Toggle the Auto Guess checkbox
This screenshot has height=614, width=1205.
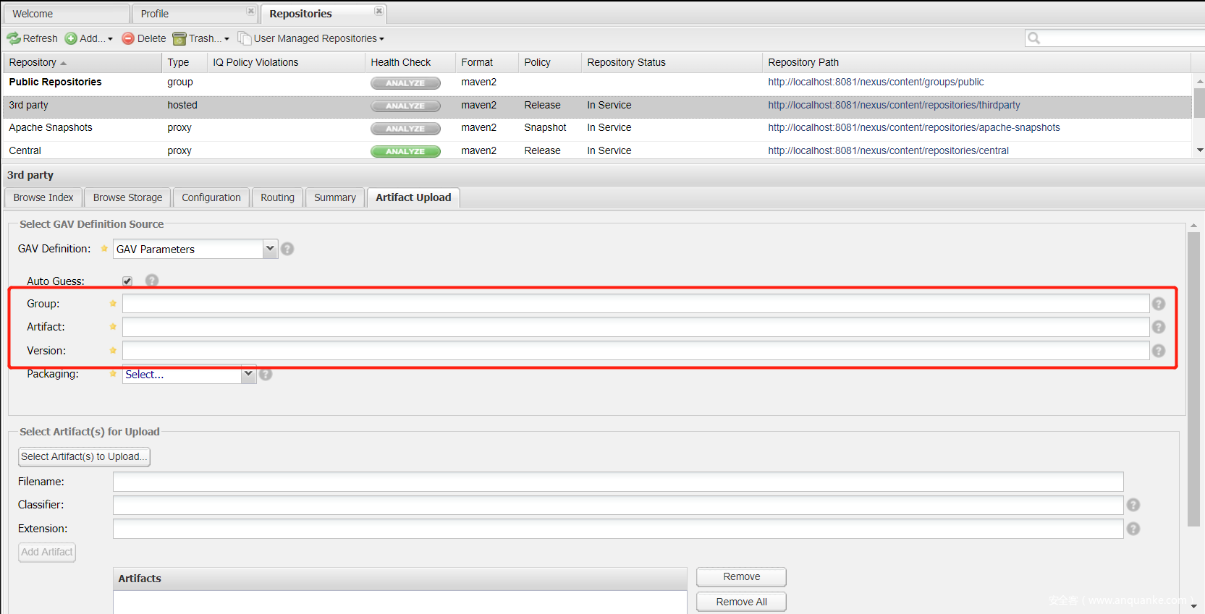tap(127, 281)
